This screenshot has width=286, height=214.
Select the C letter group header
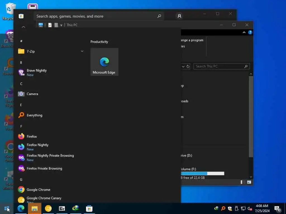point(21,84)
